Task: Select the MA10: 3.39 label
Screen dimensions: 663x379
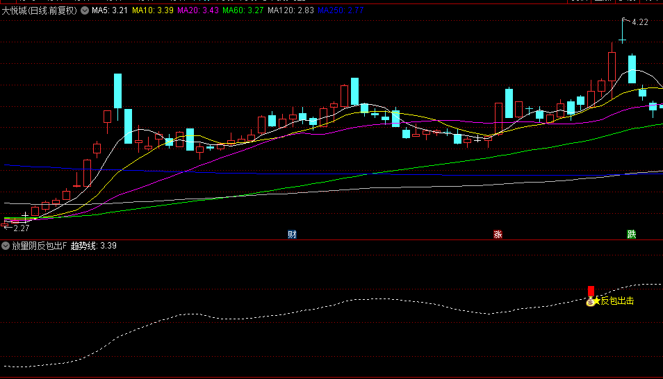Action: [x=153, y=10]
